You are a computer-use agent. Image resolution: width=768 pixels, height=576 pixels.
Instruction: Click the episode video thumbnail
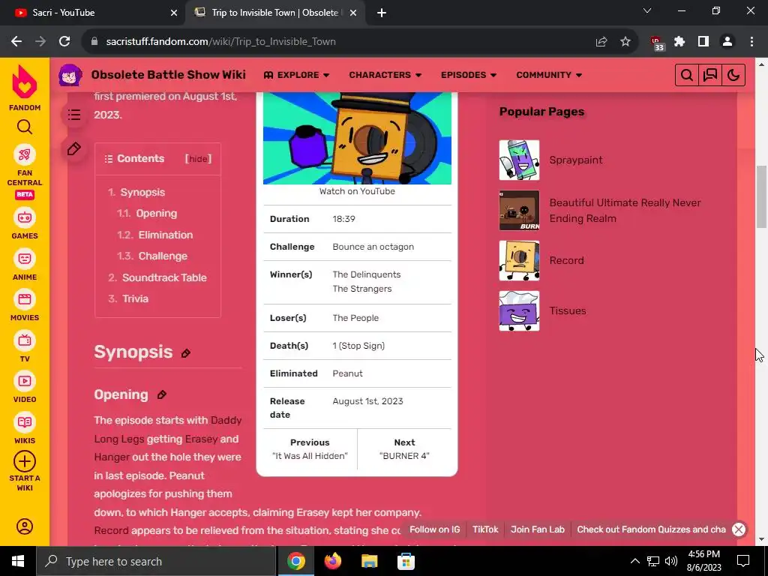coord(357,138)
